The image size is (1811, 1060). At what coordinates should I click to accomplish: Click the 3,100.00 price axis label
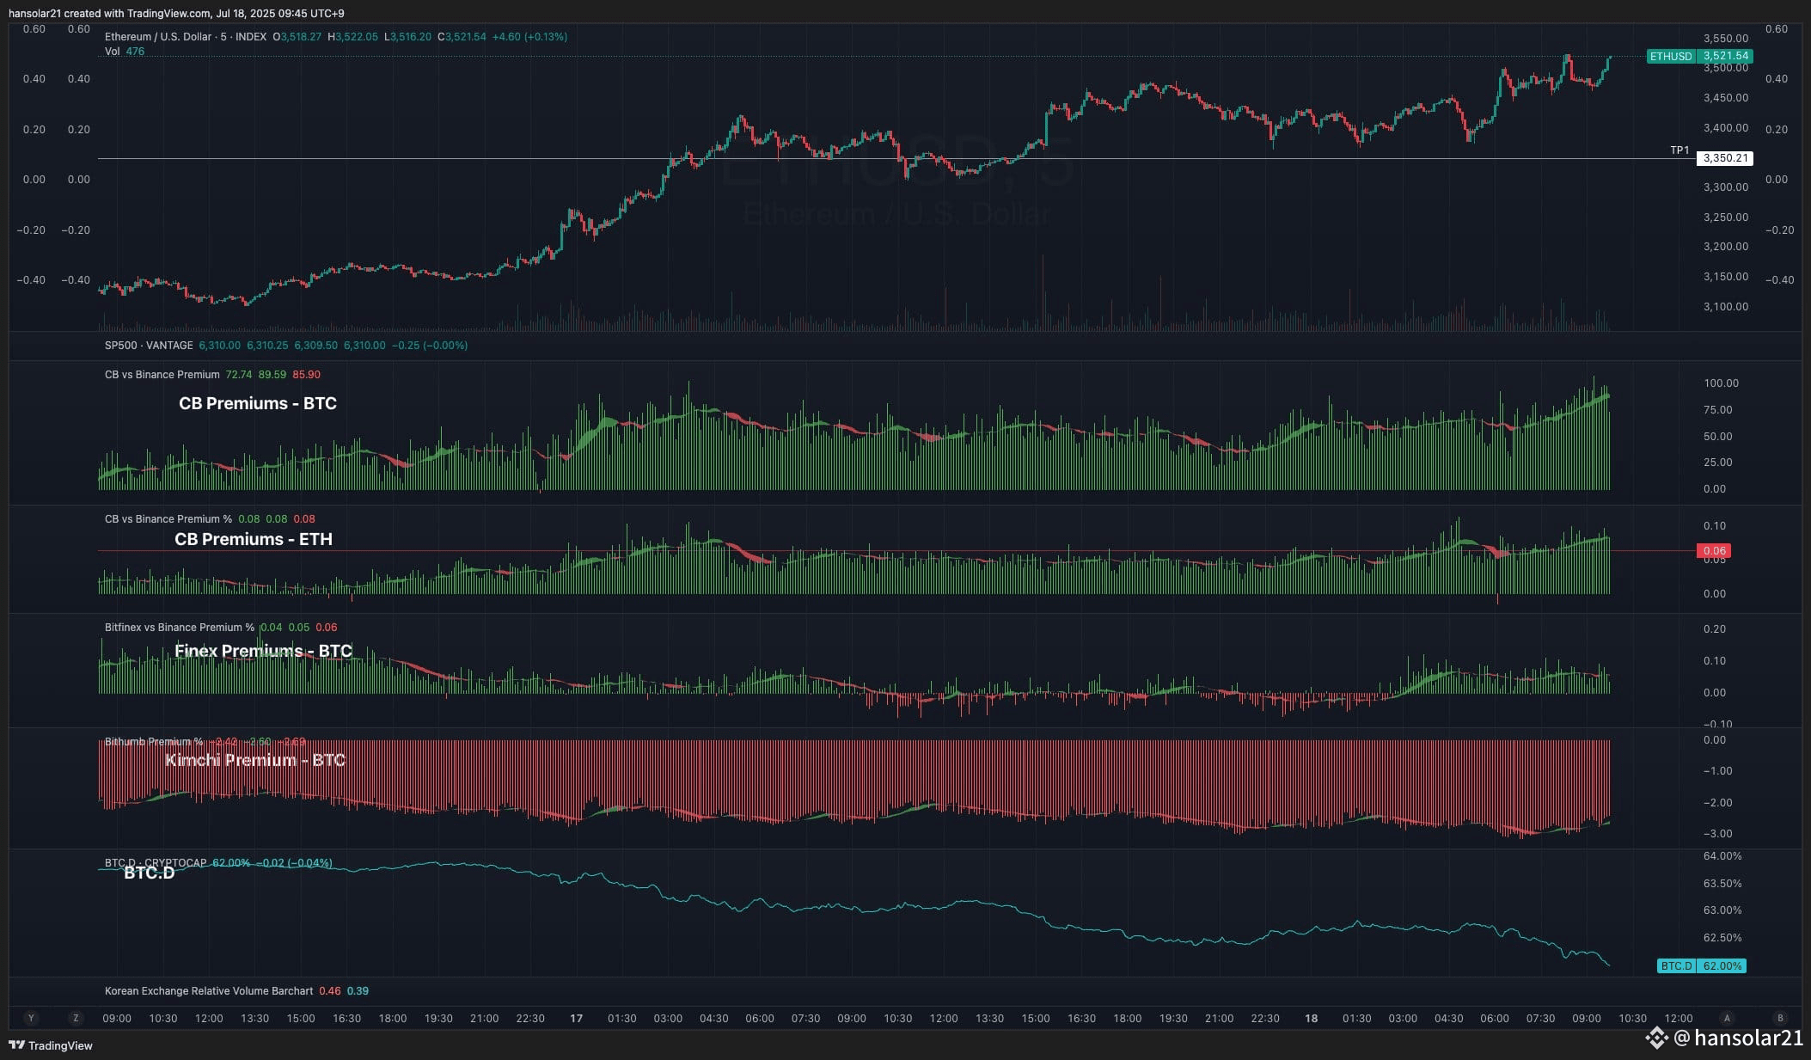pyautogui.click(x=1726, y=307)
